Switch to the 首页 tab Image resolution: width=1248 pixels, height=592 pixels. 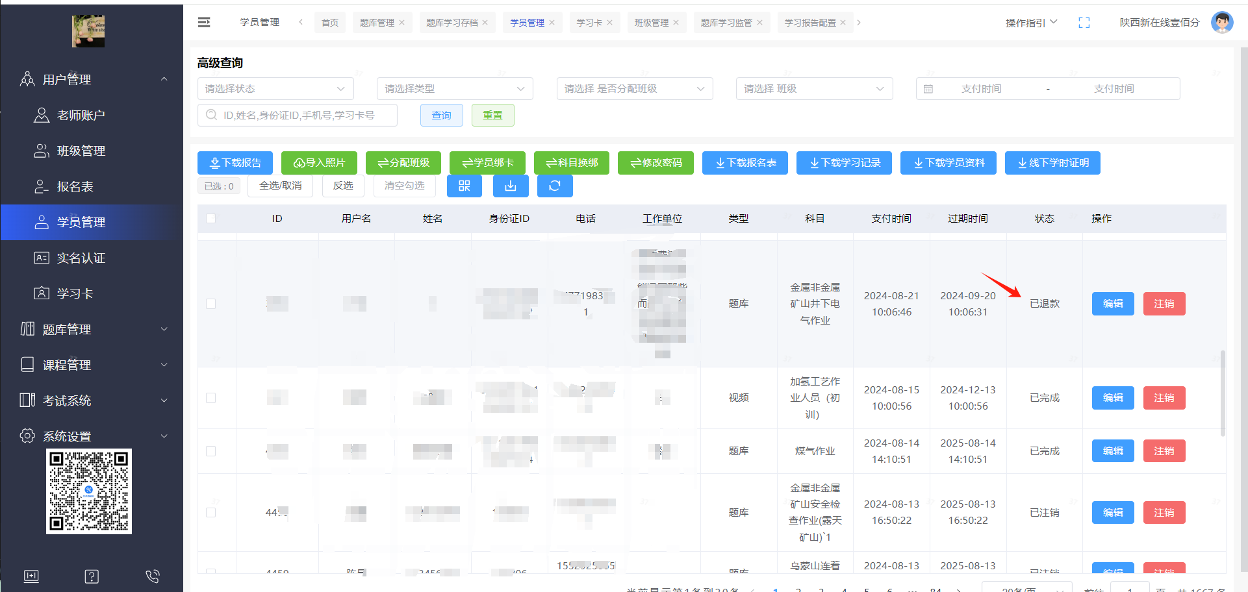coord(330,23)
